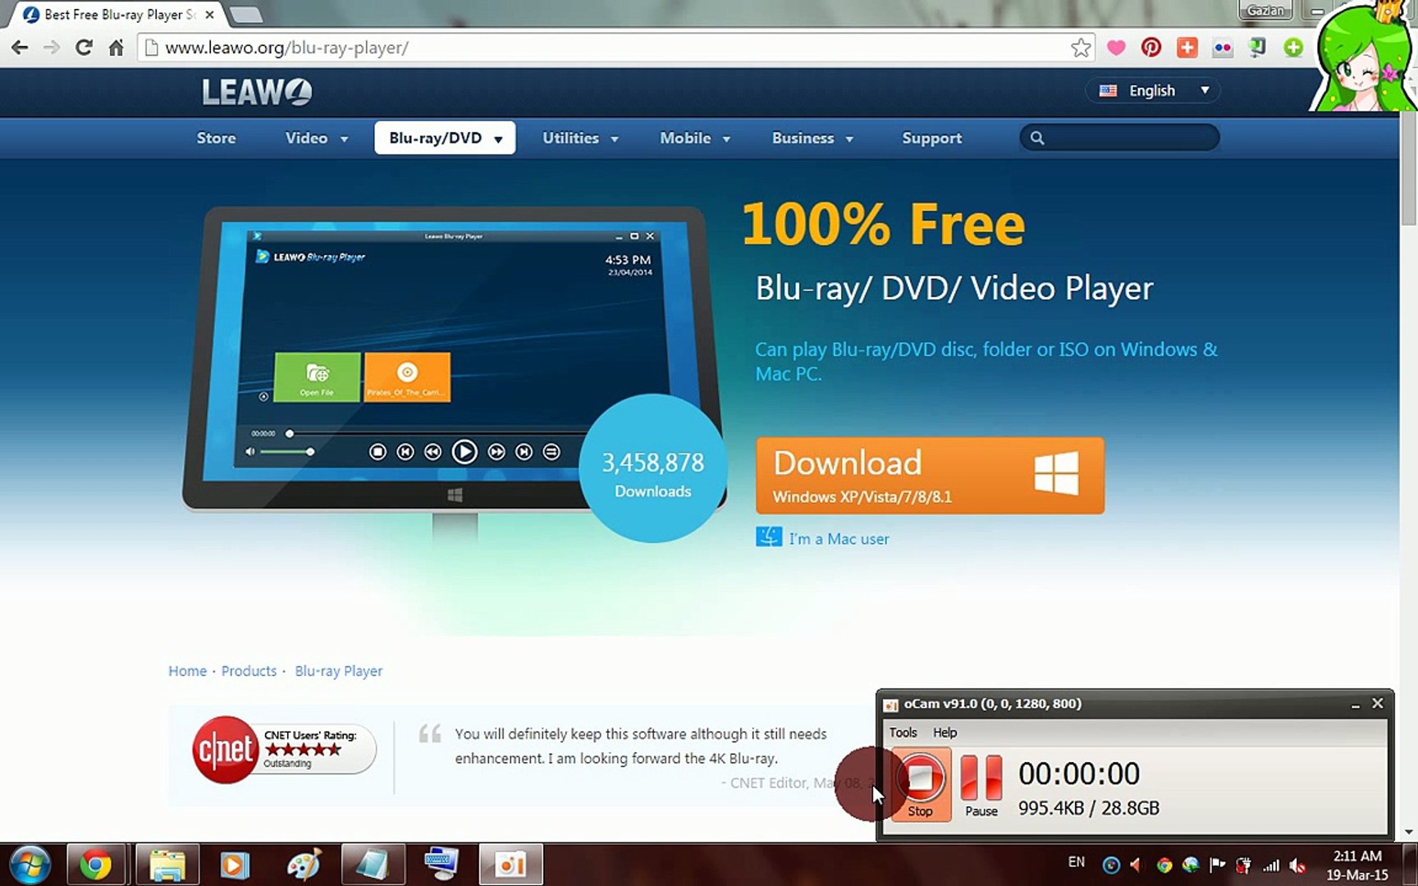The image size is (1418, 886).
Task: Click the "3,458,878 Downloads" text
Action: point(653,475)
